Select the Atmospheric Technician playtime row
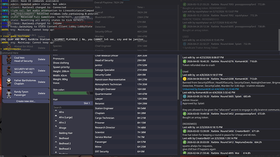Image resolution: width=280 pixels, height=157 pixels. [x=136, y=85]
